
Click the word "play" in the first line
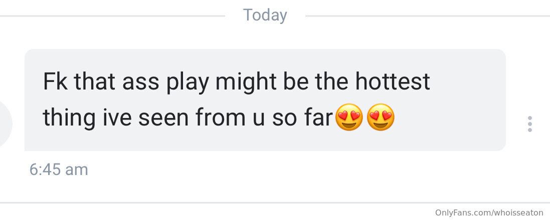tap(188, 83)
